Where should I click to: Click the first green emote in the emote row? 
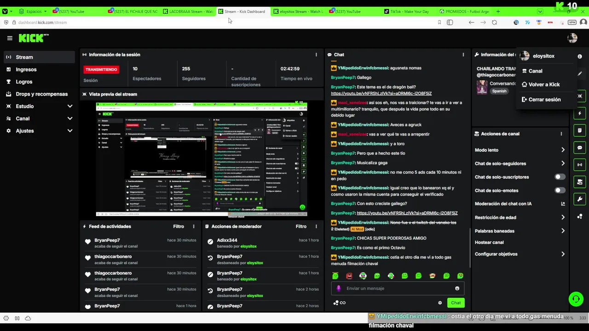pos(335,276)
